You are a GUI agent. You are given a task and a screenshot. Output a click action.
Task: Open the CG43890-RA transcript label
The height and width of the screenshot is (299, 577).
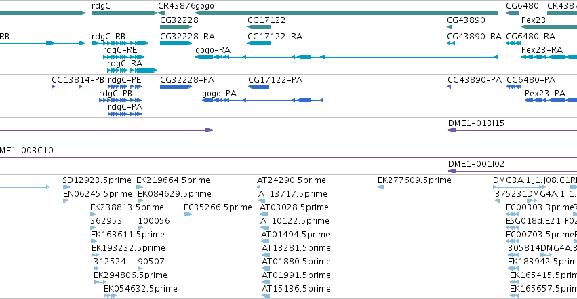point(475,37)
